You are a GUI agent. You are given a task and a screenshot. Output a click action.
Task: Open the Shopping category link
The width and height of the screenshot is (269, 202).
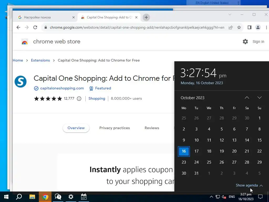point(97,99)
